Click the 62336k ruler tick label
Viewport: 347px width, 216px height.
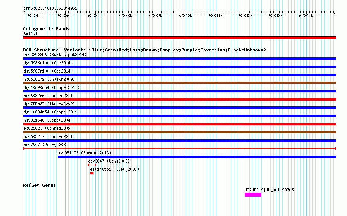[65, 16]
